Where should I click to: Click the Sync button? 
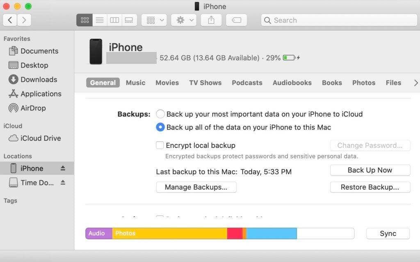point(388,233)
